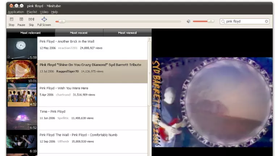Click the '31,516,909 views' text
The width and height of the screenshot is (278, 156).
(x=84, y=95)
